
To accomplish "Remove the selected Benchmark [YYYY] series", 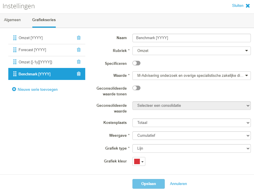I will click(79, 74).
